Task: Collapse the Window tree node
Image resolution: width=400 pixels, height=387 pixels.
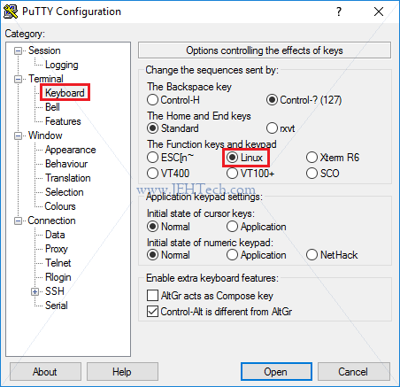Action: 18,135
